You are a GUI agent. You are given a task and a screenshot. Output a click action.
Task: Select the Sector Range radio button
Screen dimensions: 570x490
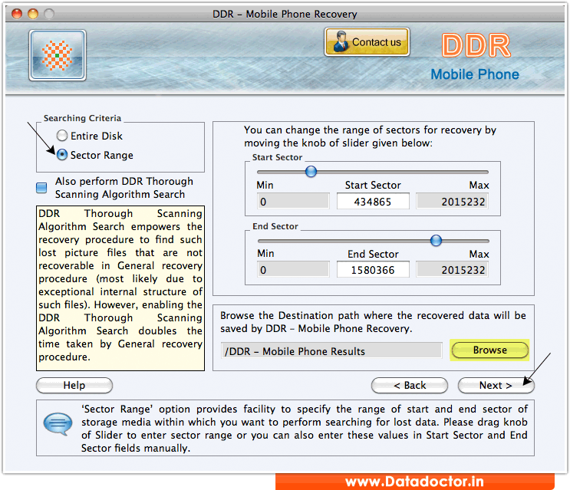(62, 155)
